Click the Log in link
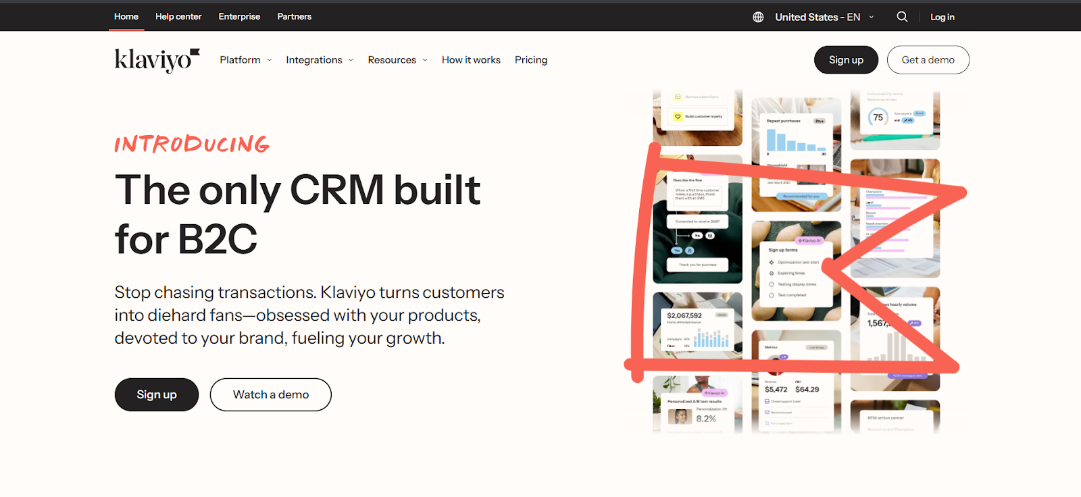Screen dimensions: 1081x497 click(942, 17)
